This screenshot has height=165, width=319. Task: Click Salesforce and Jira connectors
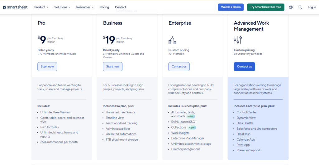[257, 129]
